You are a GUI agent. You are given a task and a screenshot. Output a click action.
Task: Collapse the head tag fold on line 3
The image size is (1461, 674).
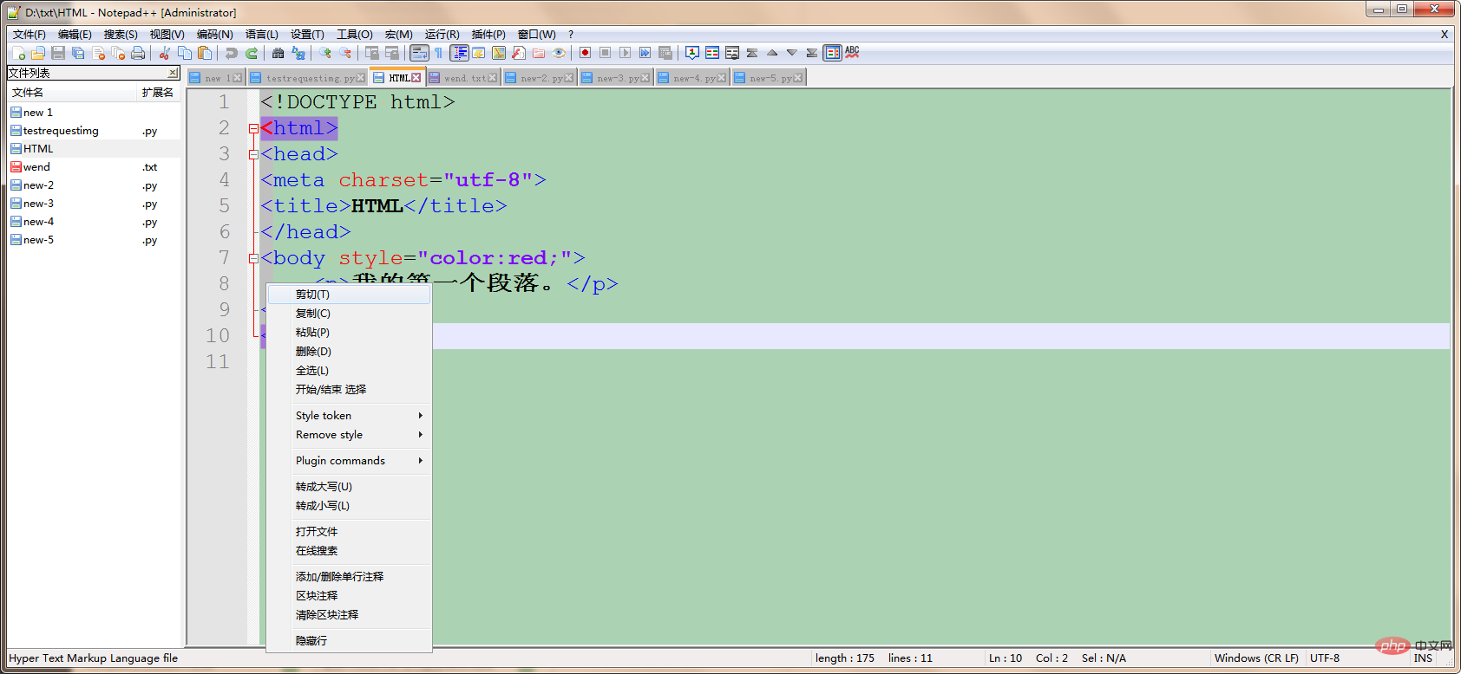253,154
